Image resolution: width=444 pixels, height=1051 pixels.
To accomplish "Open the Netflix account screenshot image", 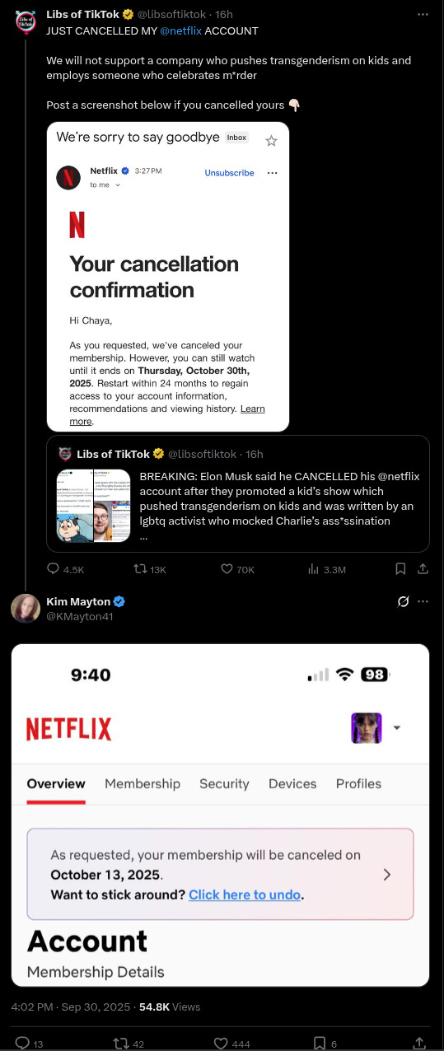I will tap(220, 815).
